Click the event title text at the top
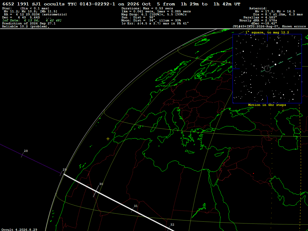The image size is (308, 231). click(x=121, y=4)
